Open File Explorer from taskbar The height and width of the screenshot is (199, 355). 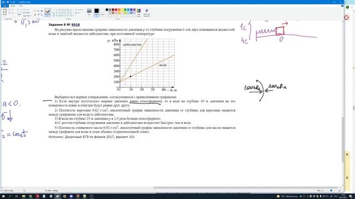click(23, 196)
